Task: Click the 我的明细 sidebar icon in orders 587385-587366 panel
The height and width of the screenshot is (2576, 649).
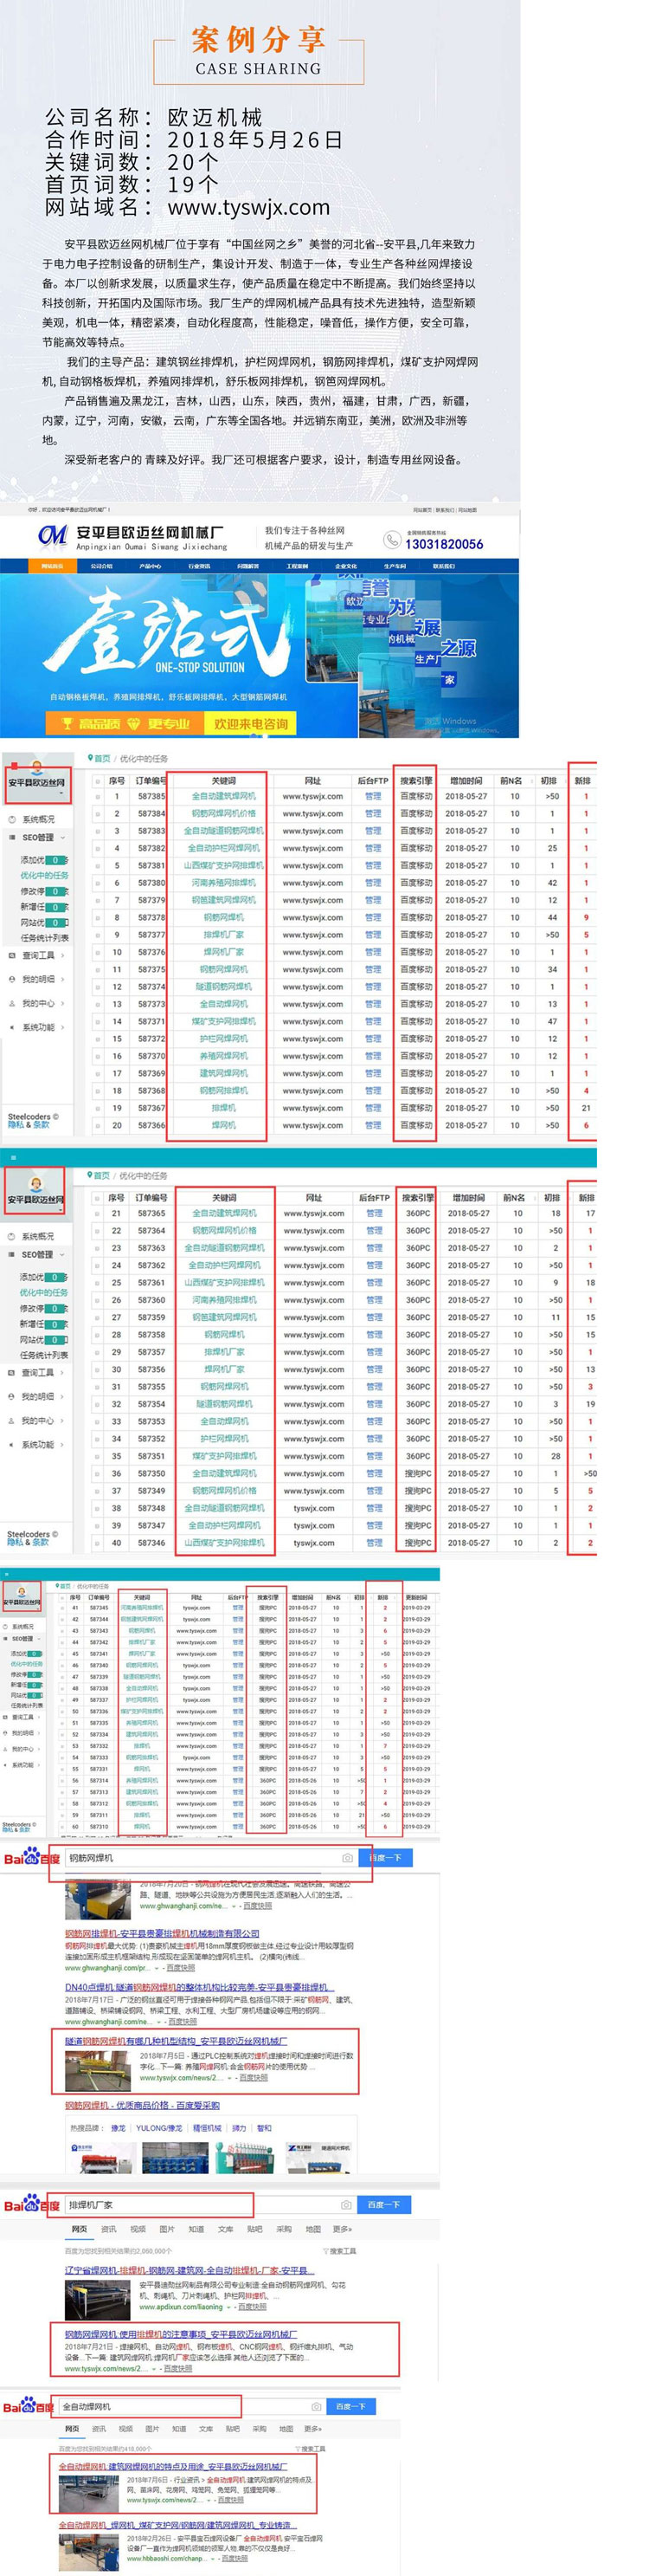Action: click(x=12, y=979)
